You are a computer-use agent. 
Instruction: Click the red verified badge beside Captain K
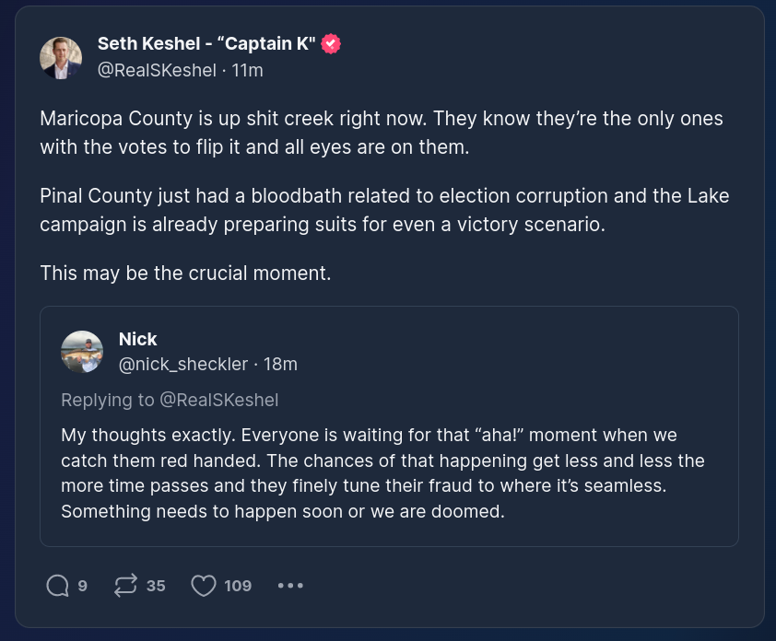point(331,44)
